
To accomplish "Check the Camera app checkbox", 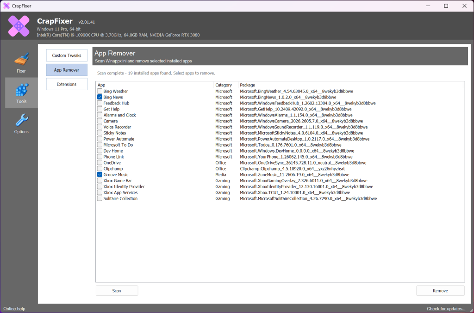I will point(100,121).
